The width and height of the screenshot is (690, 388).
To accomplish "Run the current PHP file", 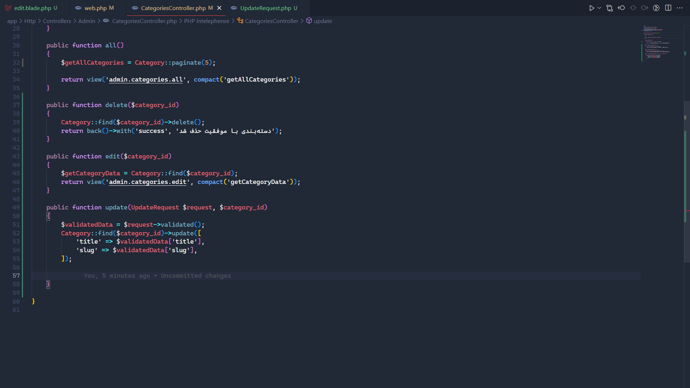I will coord(592,8).
